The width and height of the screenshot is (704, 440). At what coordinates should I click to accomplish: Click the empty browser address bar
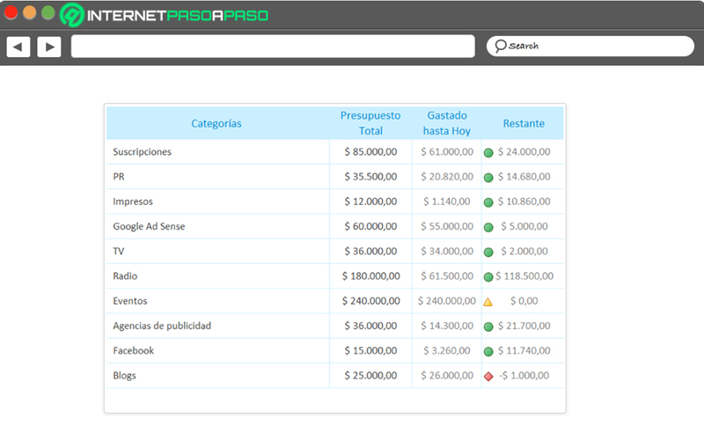tap(273, 47)
